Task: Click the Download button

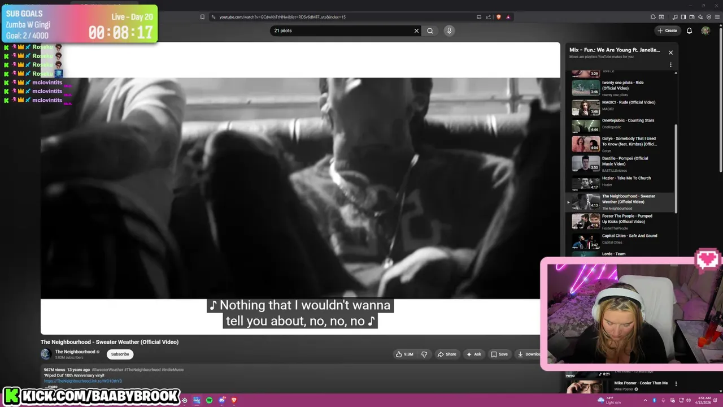Action: click(529, 354)
